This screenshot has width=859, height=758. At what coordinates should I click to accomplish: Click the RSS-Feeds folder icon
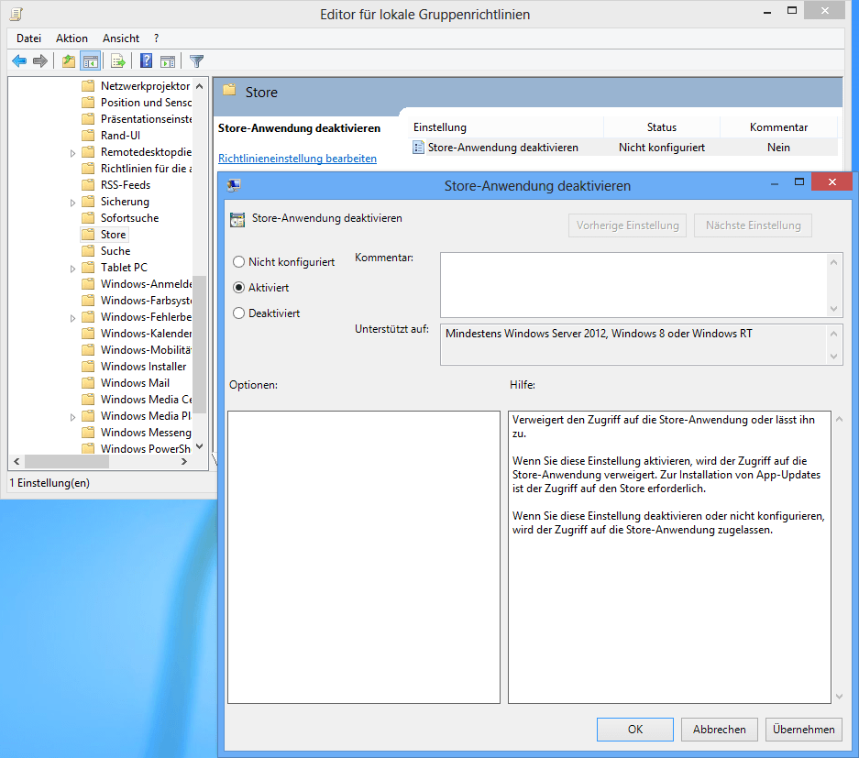(88, 184)
